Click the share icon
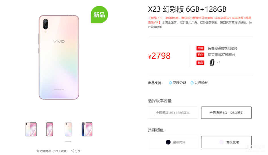Viewport: 268px width, 155px height. click(x=73, y=151)
